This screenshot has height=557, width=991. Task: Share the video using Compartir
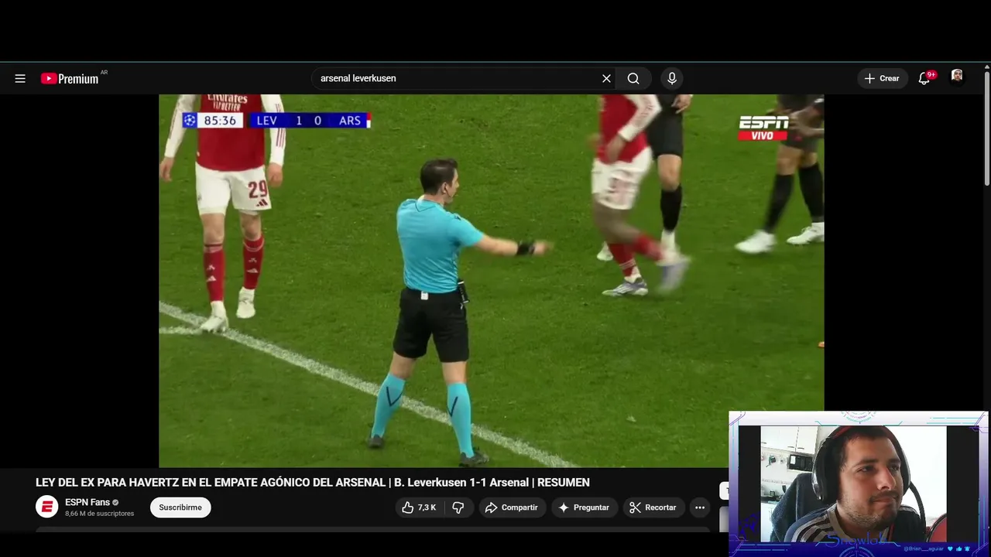pos(512,507)
